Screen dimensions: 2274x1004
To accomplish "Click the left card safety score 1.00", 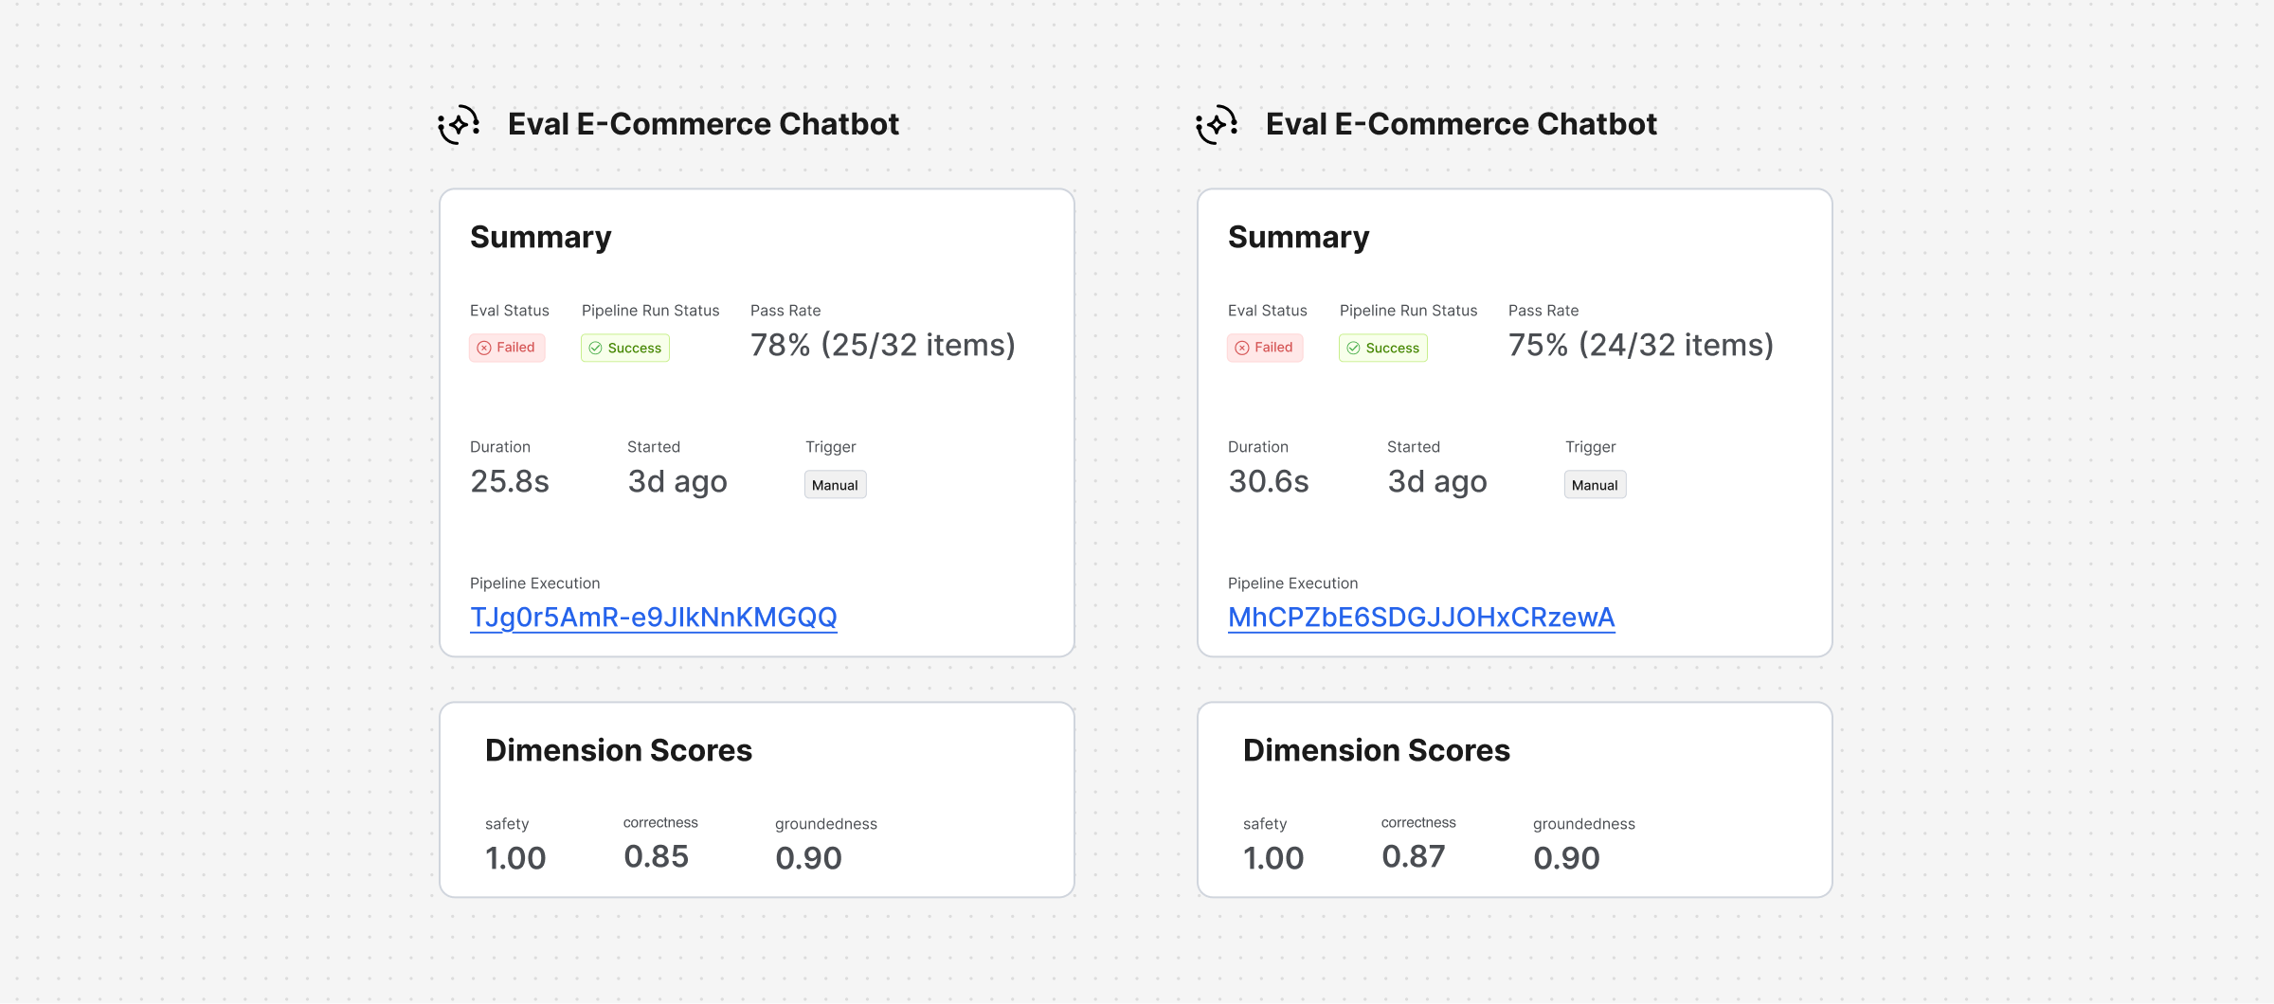I will click(x=515, y=858).
